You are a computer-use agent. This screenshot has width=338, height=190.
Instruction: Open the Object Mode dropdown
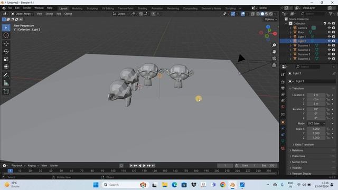tap(22, 14)
